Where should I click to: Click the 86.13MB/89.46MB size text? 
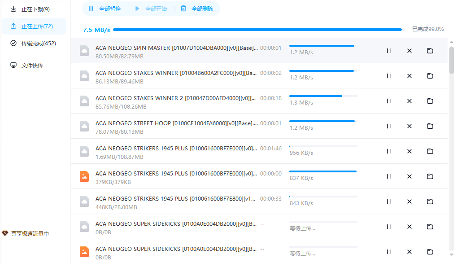tap(119, 81)
